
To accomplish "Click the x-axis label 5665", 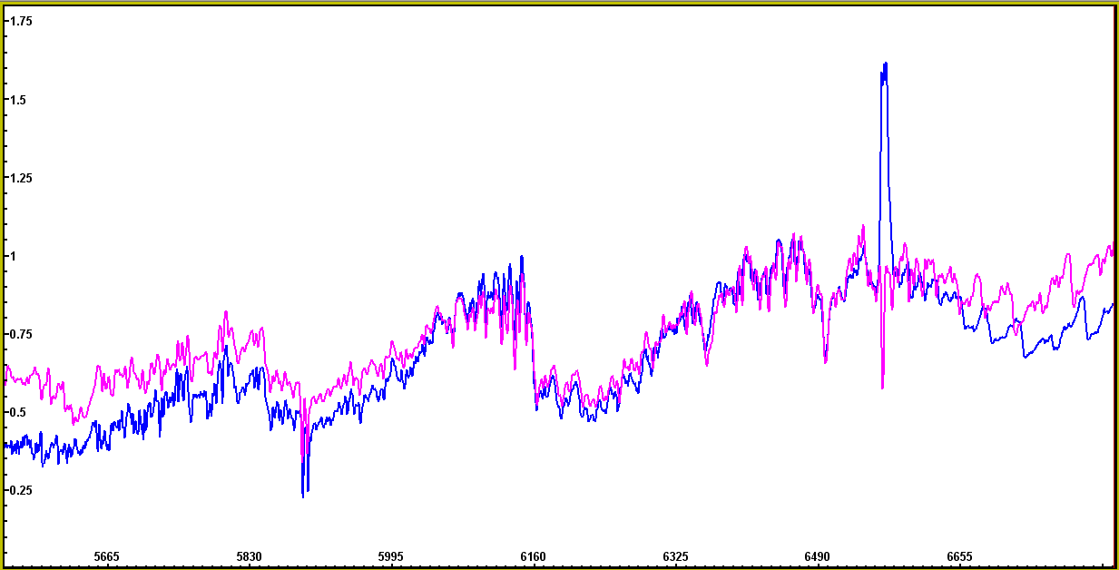I will pyautogui.click(x=106, y=556).
